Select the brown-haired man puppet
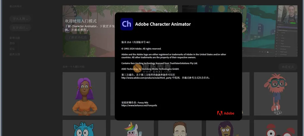 [180, 128]
